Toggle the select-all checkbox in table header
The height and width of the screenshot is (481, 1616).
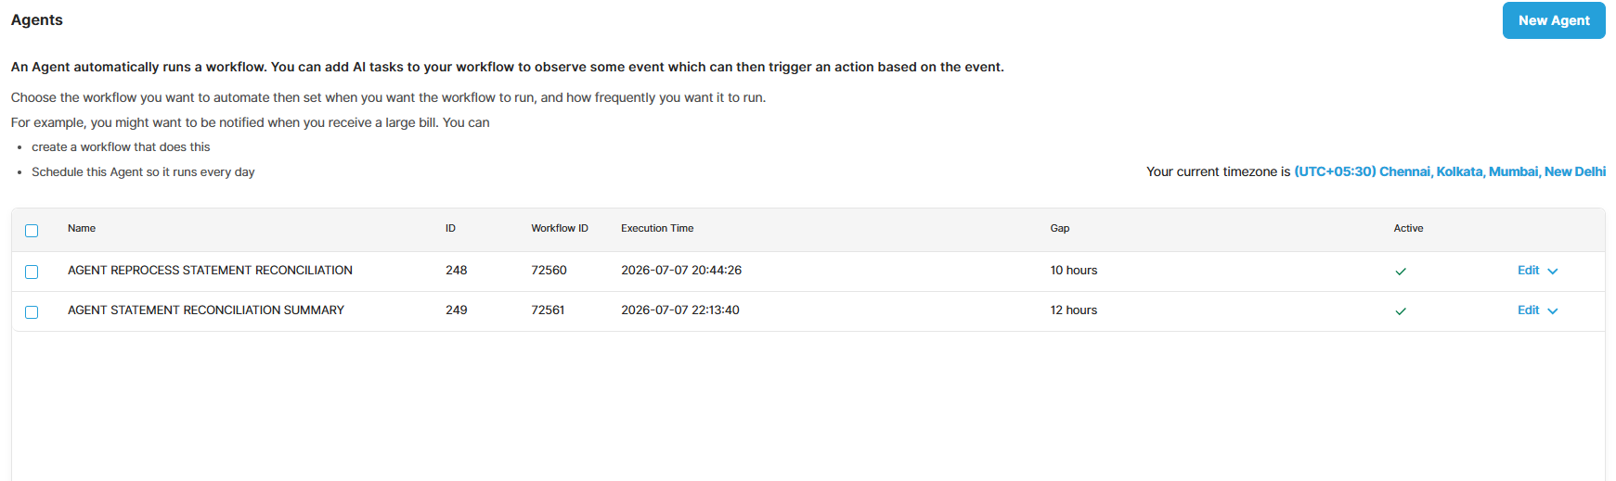tap(32, 230)
